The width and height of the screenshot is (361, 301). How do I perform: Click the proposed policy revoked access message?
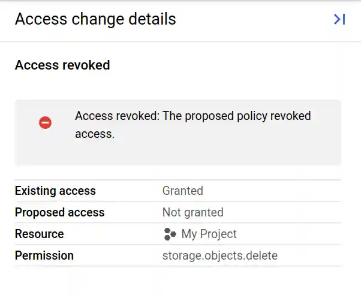[192, 125]
